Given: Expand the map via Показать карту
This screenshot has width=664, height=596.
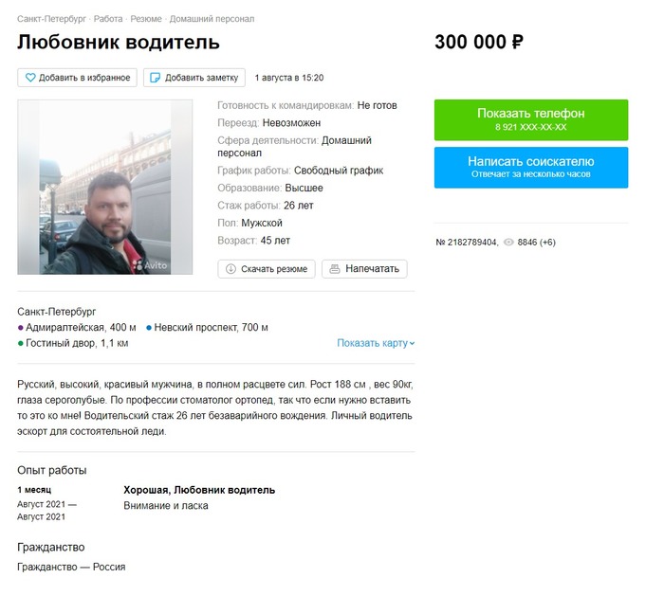Looking at the screenshot, I should [x=376, y=343].
